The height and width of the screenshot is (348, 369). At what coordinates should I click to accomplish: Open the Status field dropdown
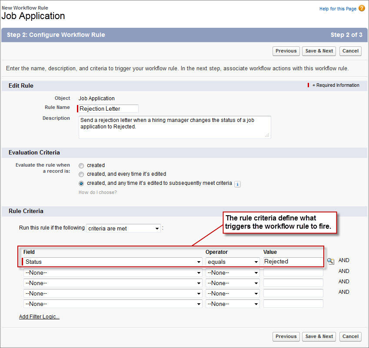113,262
